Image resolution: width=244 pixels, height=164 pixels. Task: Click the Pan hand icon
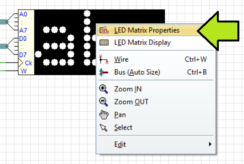104,115
